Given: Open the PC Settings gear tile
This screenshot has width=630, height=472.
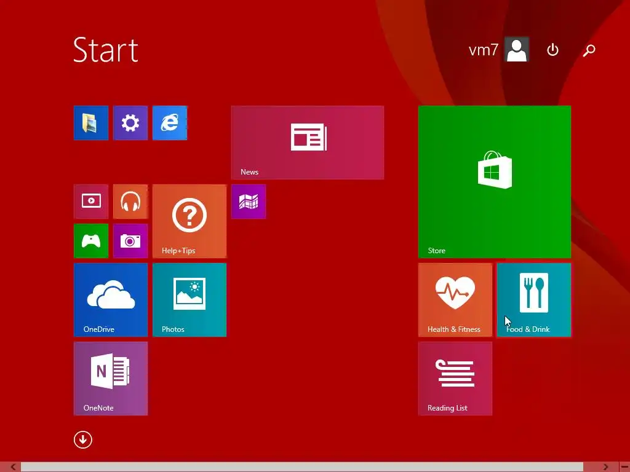Looking at the screenshot, I should pyautogui.click(x=130, y=123).
